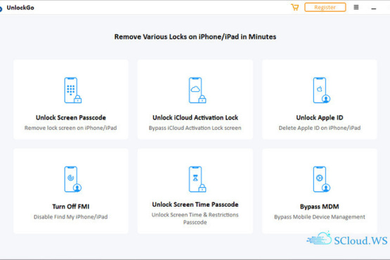This screenshot has width=390, height=260.
Task: Click 'Disable Find My iPhone/iPad' text
Action: tap(71, 217)
